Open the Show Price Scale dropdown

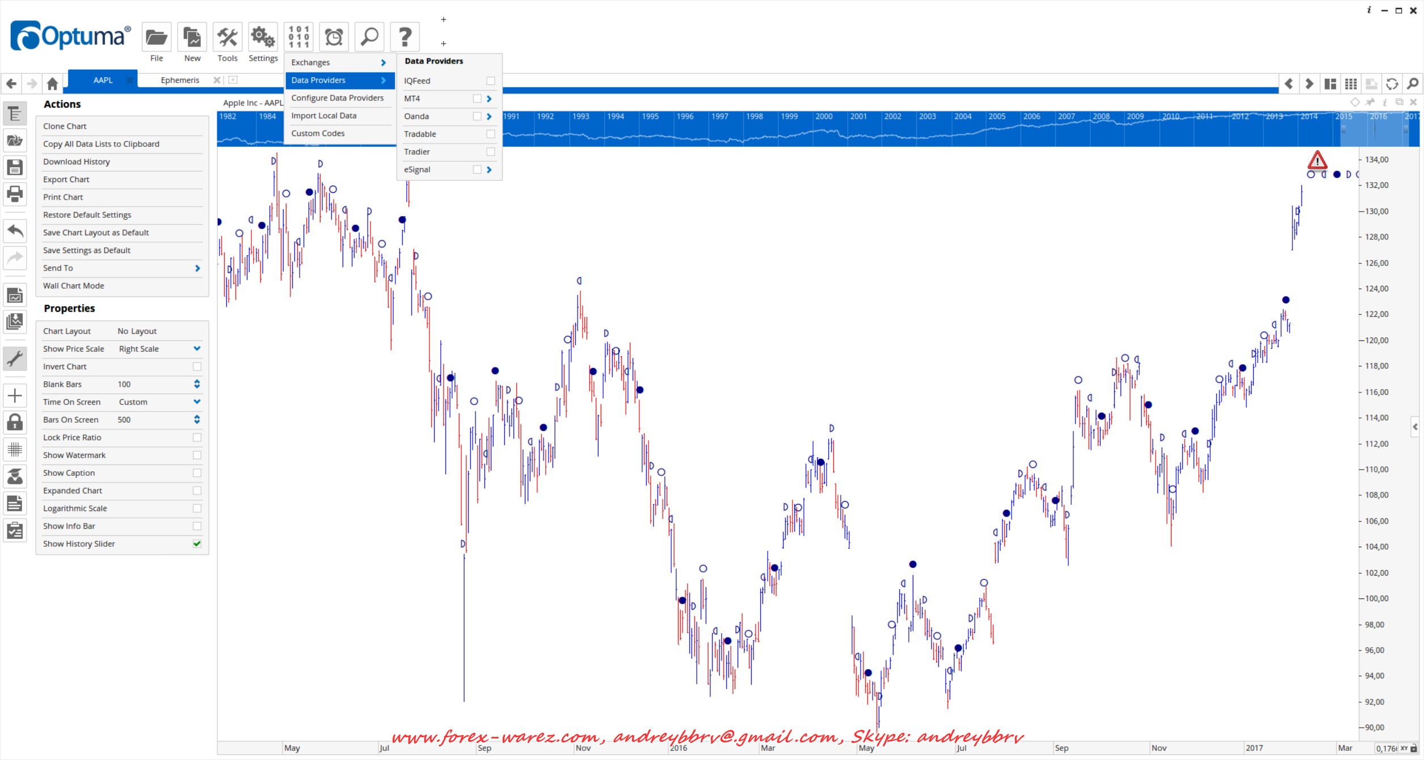(197, 349)
